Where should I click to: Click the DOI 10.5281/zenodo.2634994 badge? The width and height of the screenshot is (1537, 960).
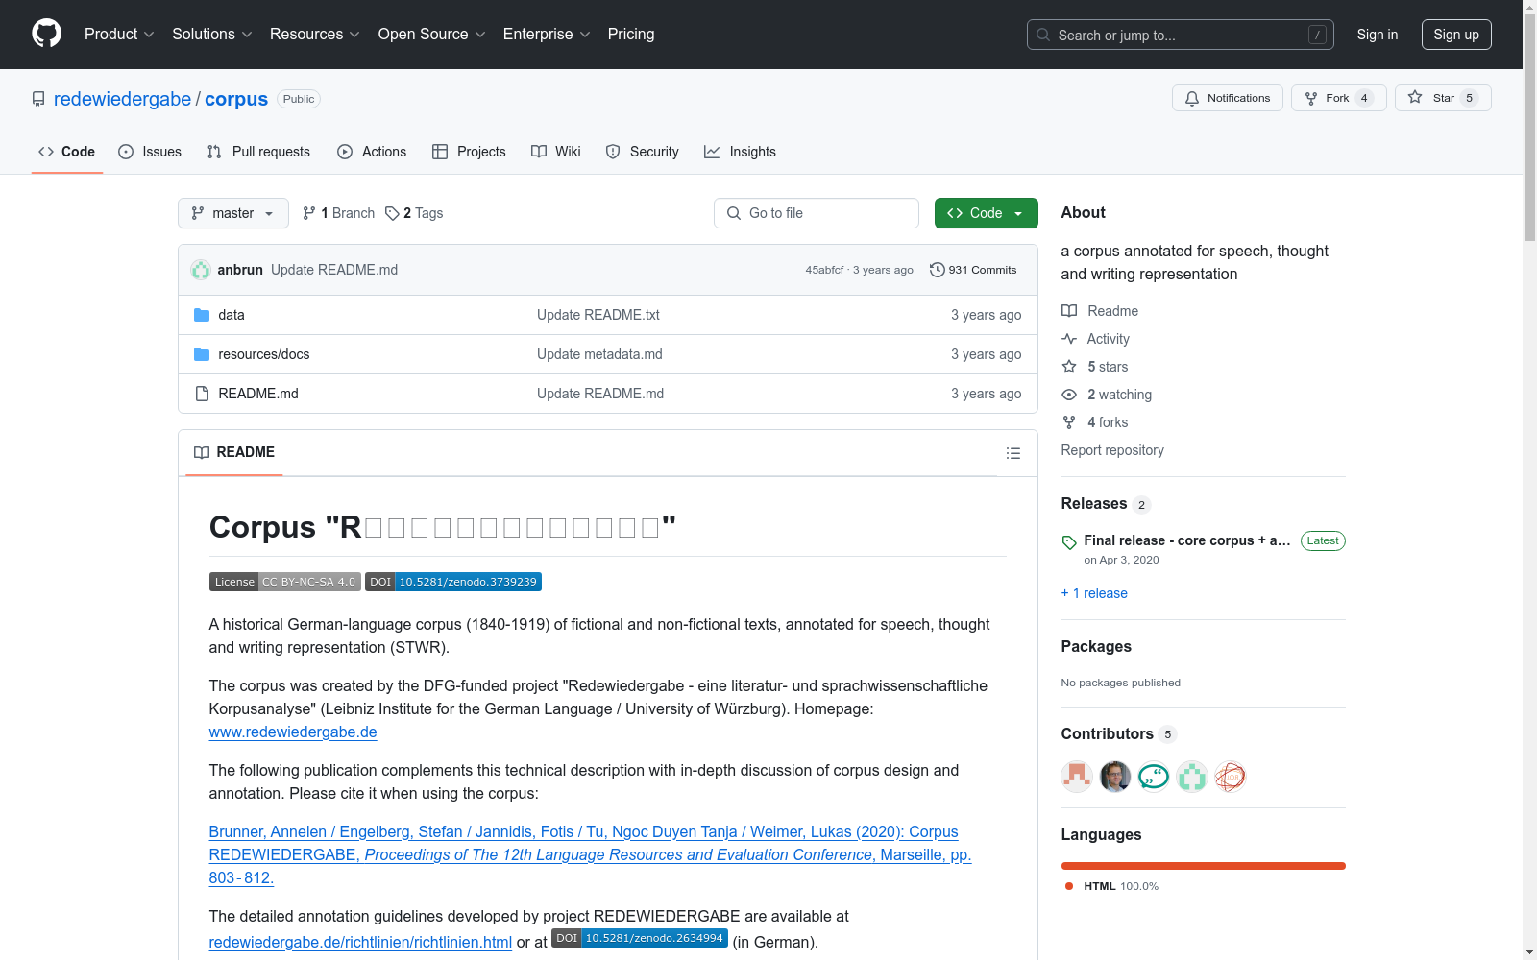[x=640, y=938]
